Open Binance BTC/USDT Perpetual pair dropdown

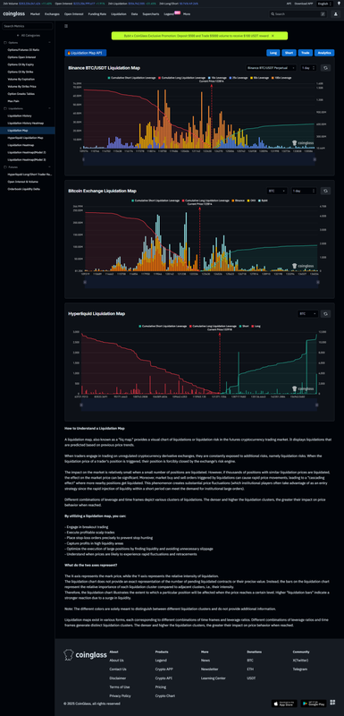click(271, 68)
